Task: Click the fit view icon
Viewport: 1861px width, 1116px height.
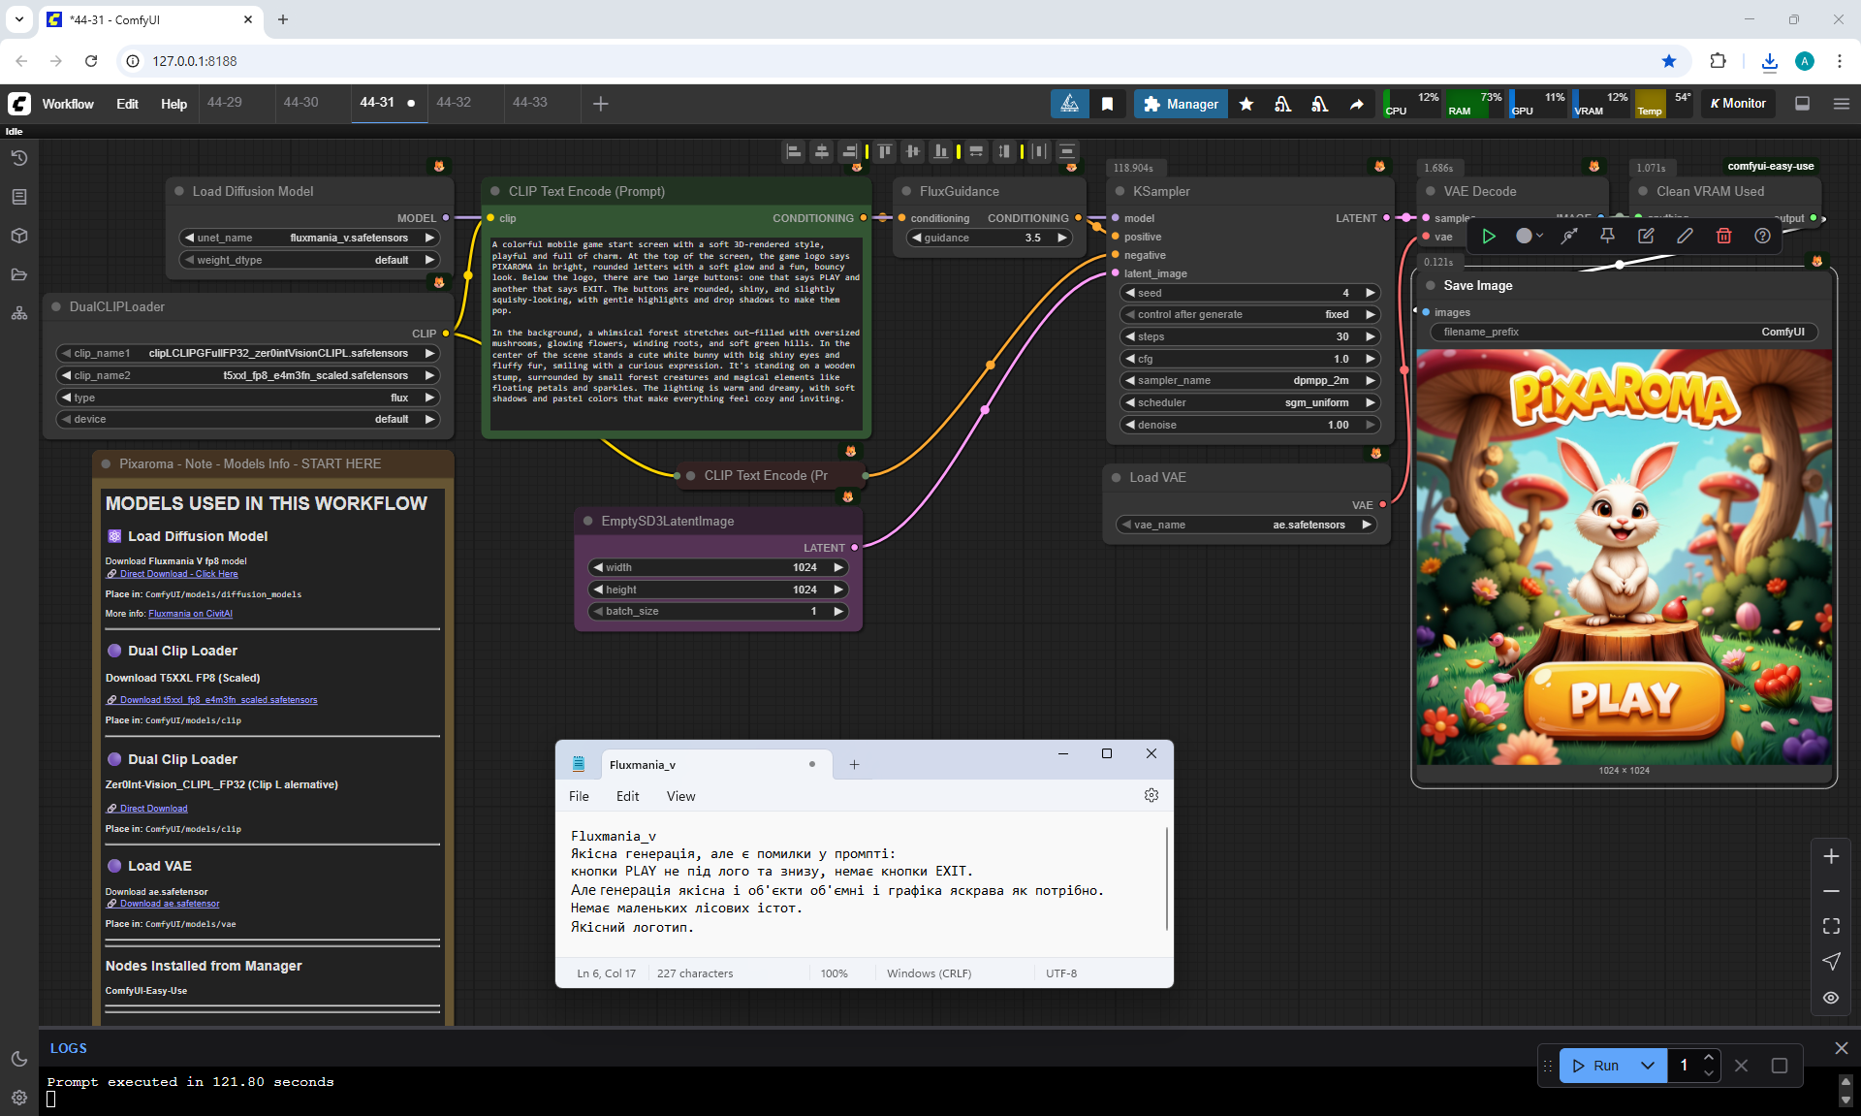Action: pyautogui.click(x=1831, y=926)
